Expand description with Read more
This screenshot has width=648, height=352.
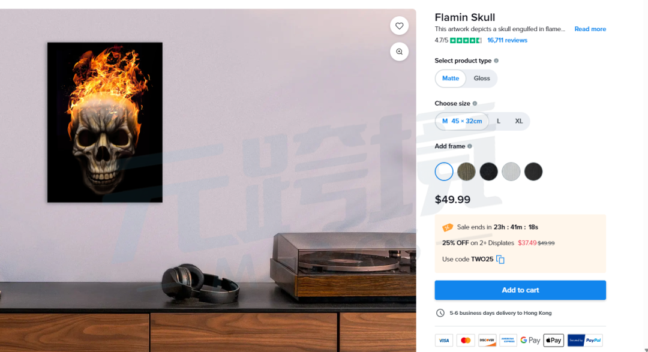click(x=590, y=29)
